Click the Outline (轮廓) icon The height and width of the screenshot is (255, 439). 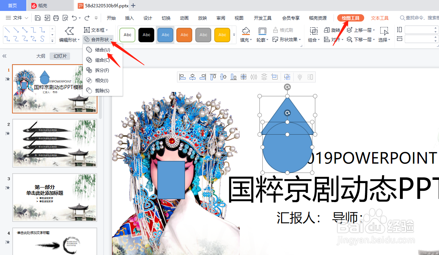tap(262, 31)
